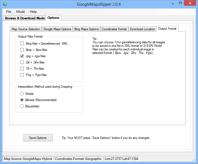Open Coordinates Format tab

click(114, 29)
